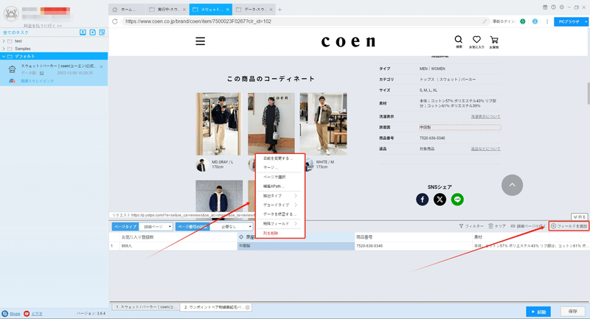Click the クリア button

point(497,226)
